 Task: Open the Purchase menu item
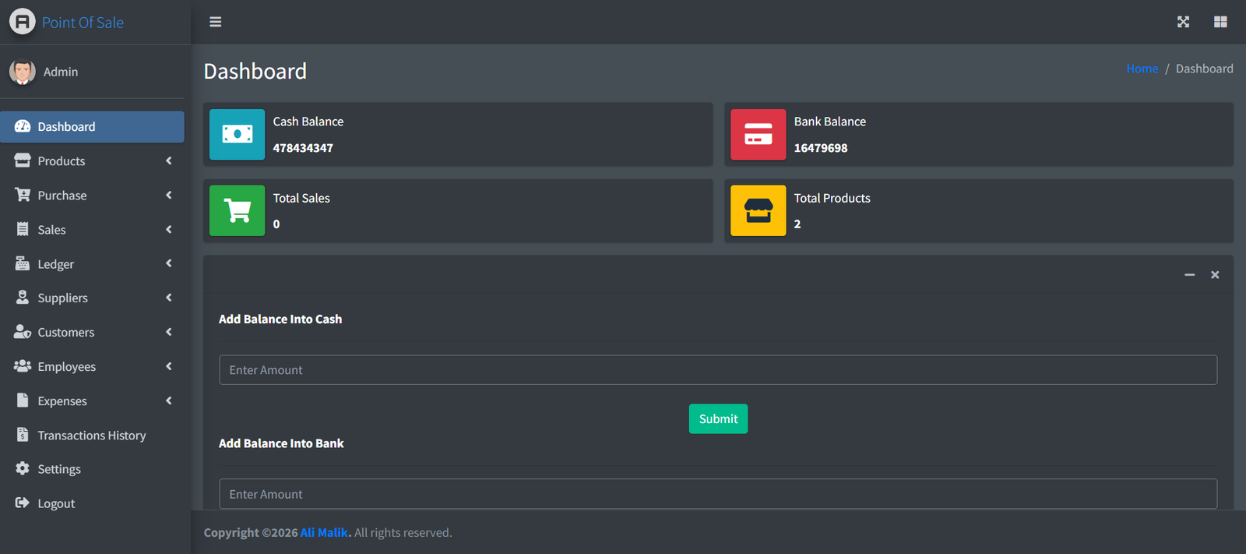click(x=92, y=195)
